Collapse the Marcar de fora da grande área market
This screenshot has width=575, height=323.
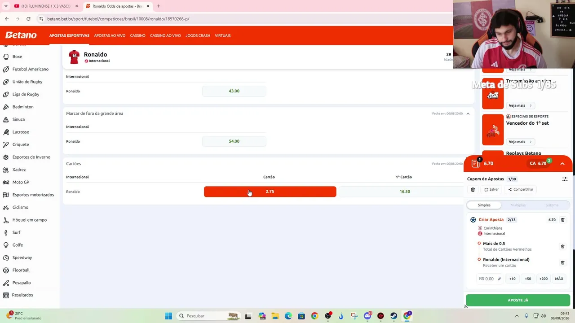click(468, 113)
